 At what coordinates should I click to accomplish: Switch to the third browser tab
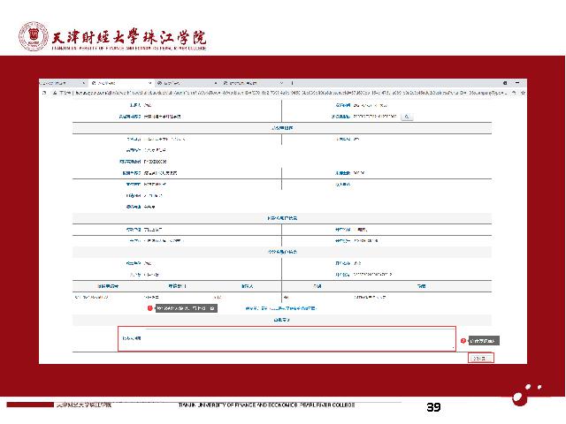(x=187, y=83)
